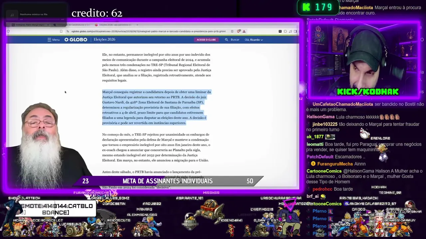
Task: Click chat username jinbe103225
Action: click(x=325, y=124)
